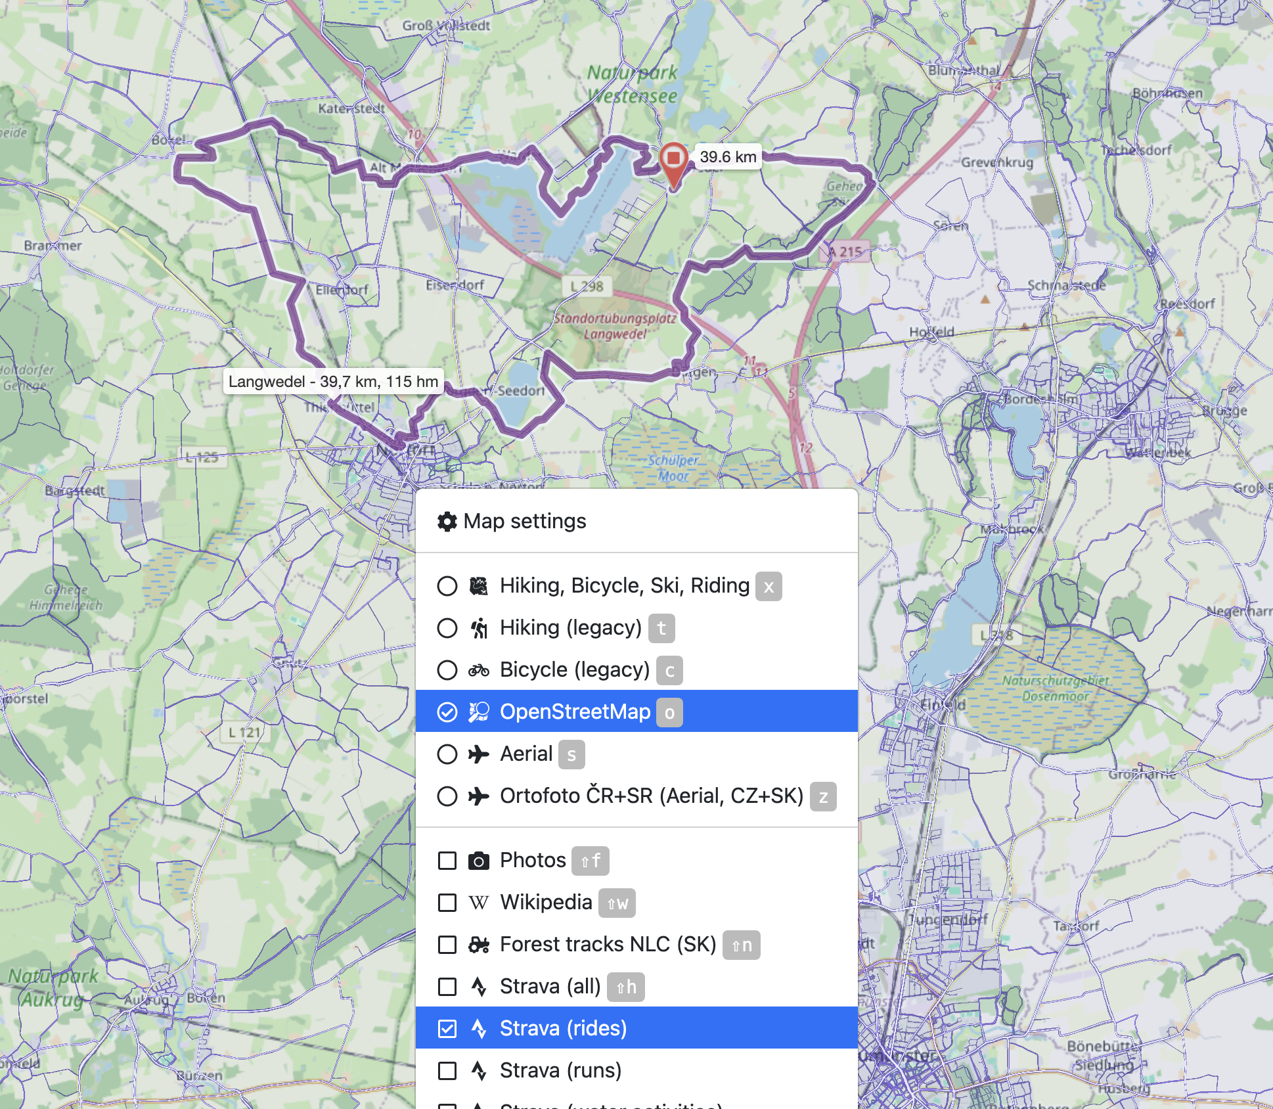Choose the OpenStreetMap base layer entry
The height and width of the screenshot is (1109, 1273).
click(636, 712)
